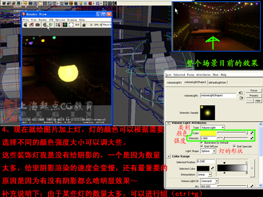This screenshot has width=263, height=197.
Task: Click the Render Region icon in Render View
Action: 32,25
